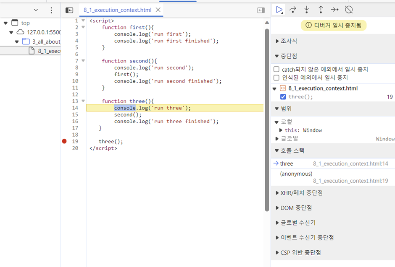Click the three(); call on line 19
This screenshot has height=267, width=395.
(x=111, y=141)
